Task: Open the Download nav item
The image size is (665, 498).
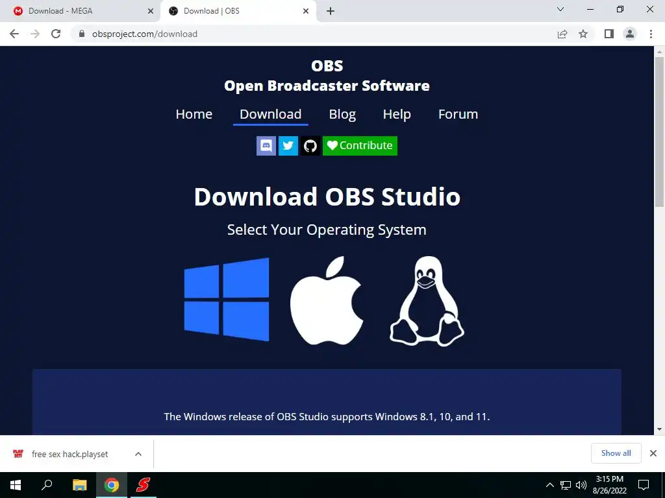Action: [271, 114]
